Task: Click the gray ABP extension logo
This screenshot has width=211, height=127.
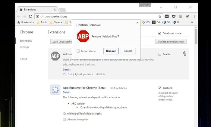Action: 55,56
